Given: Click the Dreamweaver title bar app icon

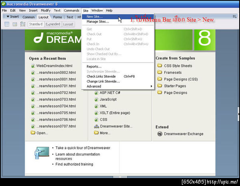Looking at the screenshot, I should (3, 4).
